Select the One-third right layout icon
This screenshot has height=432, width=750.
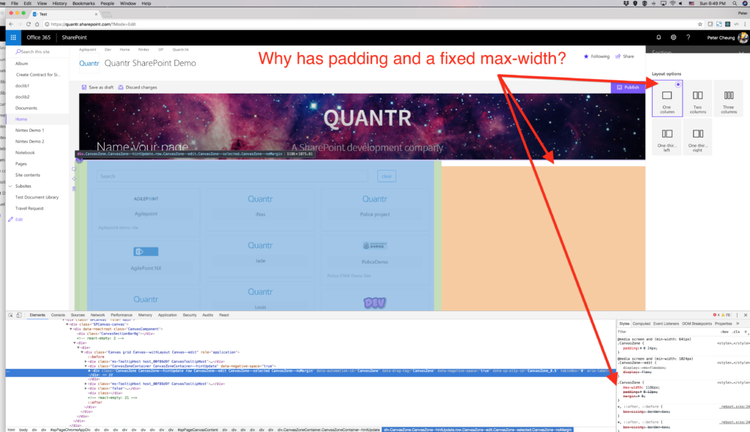(698, 133)
